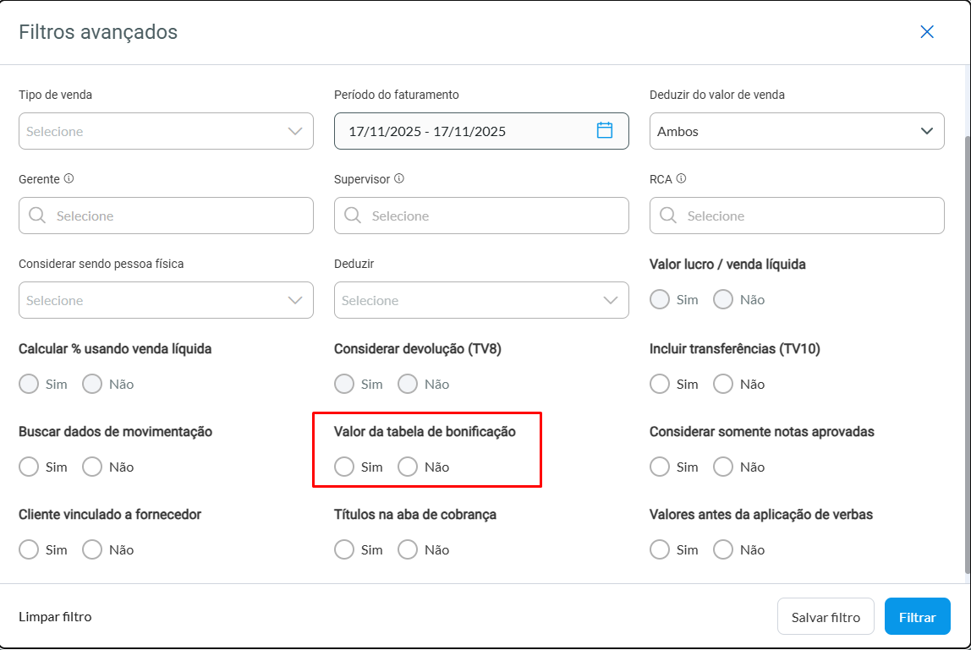Click RCA info icon
This screenshot has height=650, width=971.
tap(681, 179)
